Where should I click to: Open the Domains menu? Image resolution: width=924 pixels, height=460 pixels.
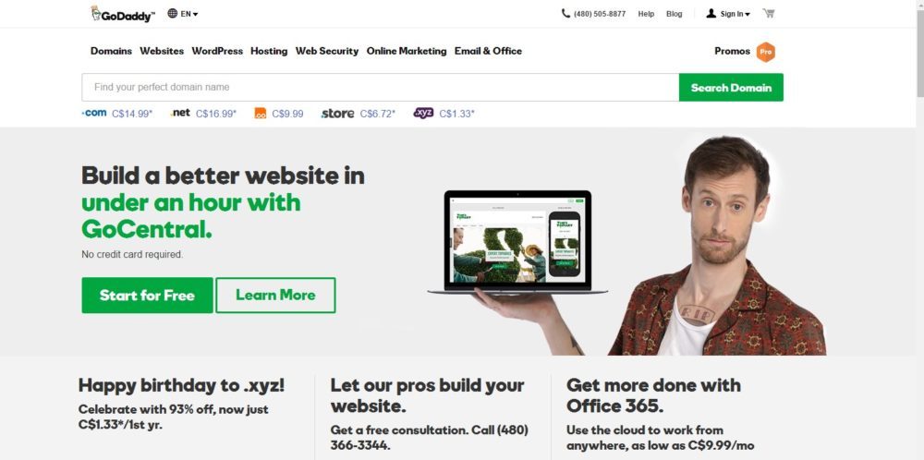pos(112,51)
